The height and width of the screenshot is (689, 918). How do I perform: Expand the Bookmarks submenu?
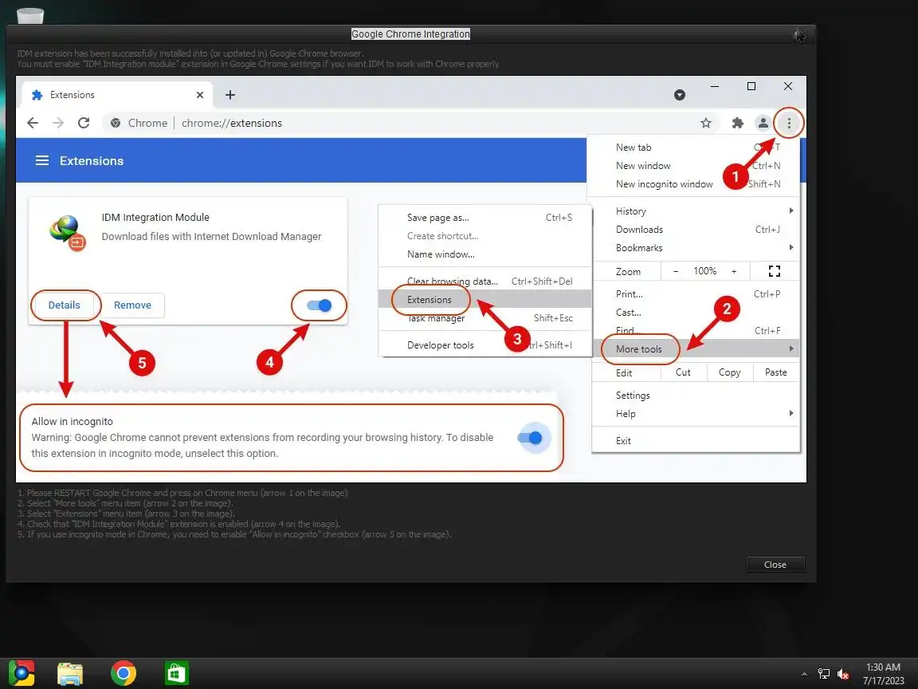click(x=696, y=248)
